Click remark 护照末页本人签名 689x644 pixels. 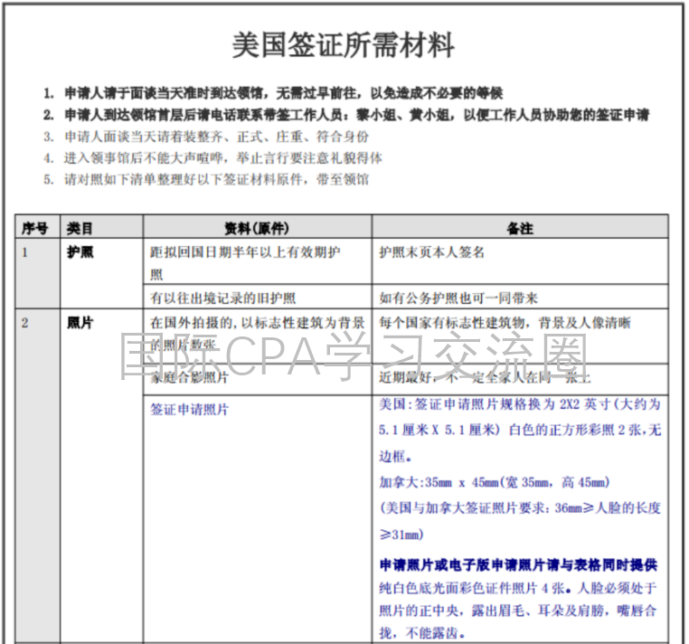[432, 252]
